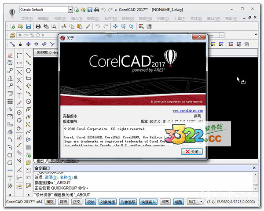Open the 文件(F) menu
The width and height of the screenshot is (264, 211).
27,18
